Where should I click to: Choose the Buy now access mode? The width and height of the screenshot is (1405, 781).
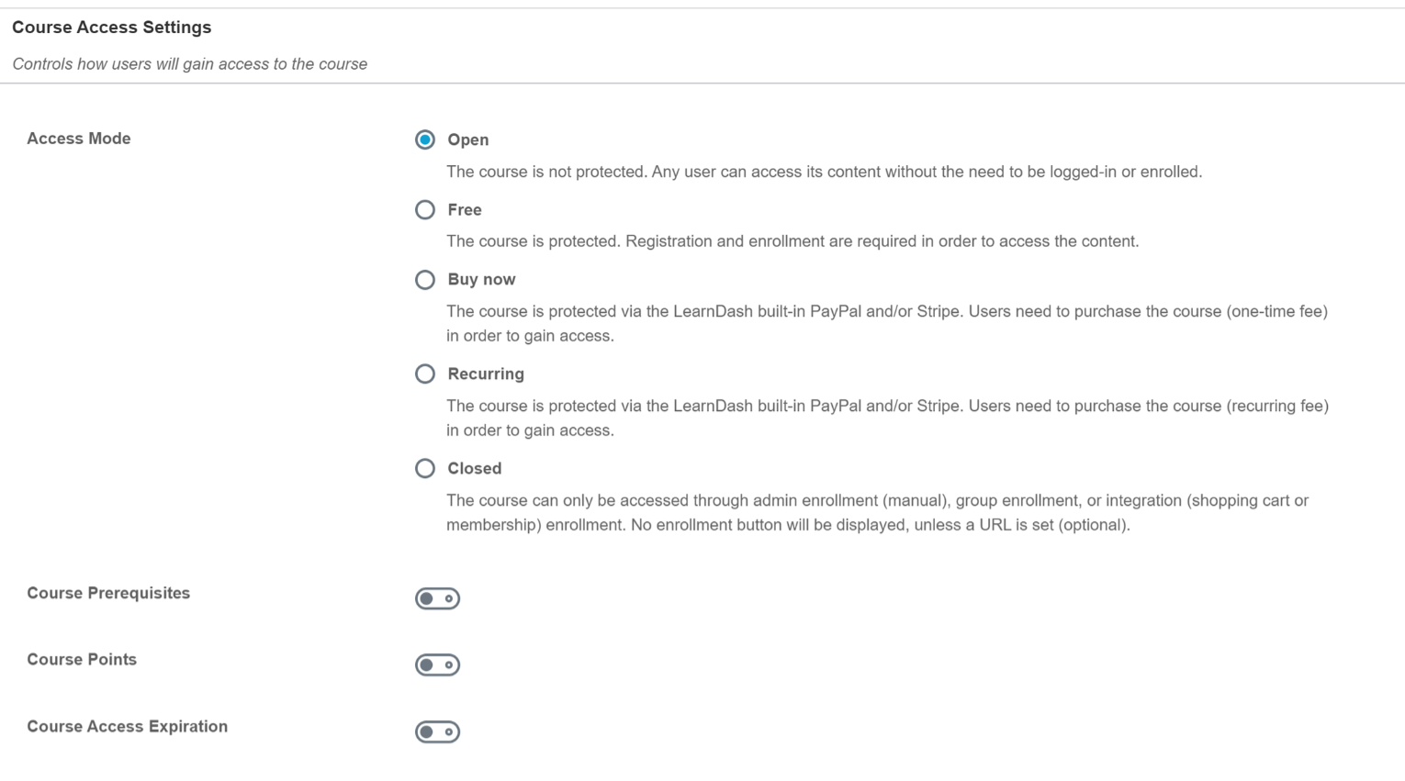424,280
